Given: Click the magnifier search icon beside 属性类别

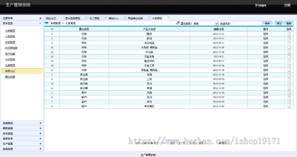Looking at the screenshot, I should (178, 23).
